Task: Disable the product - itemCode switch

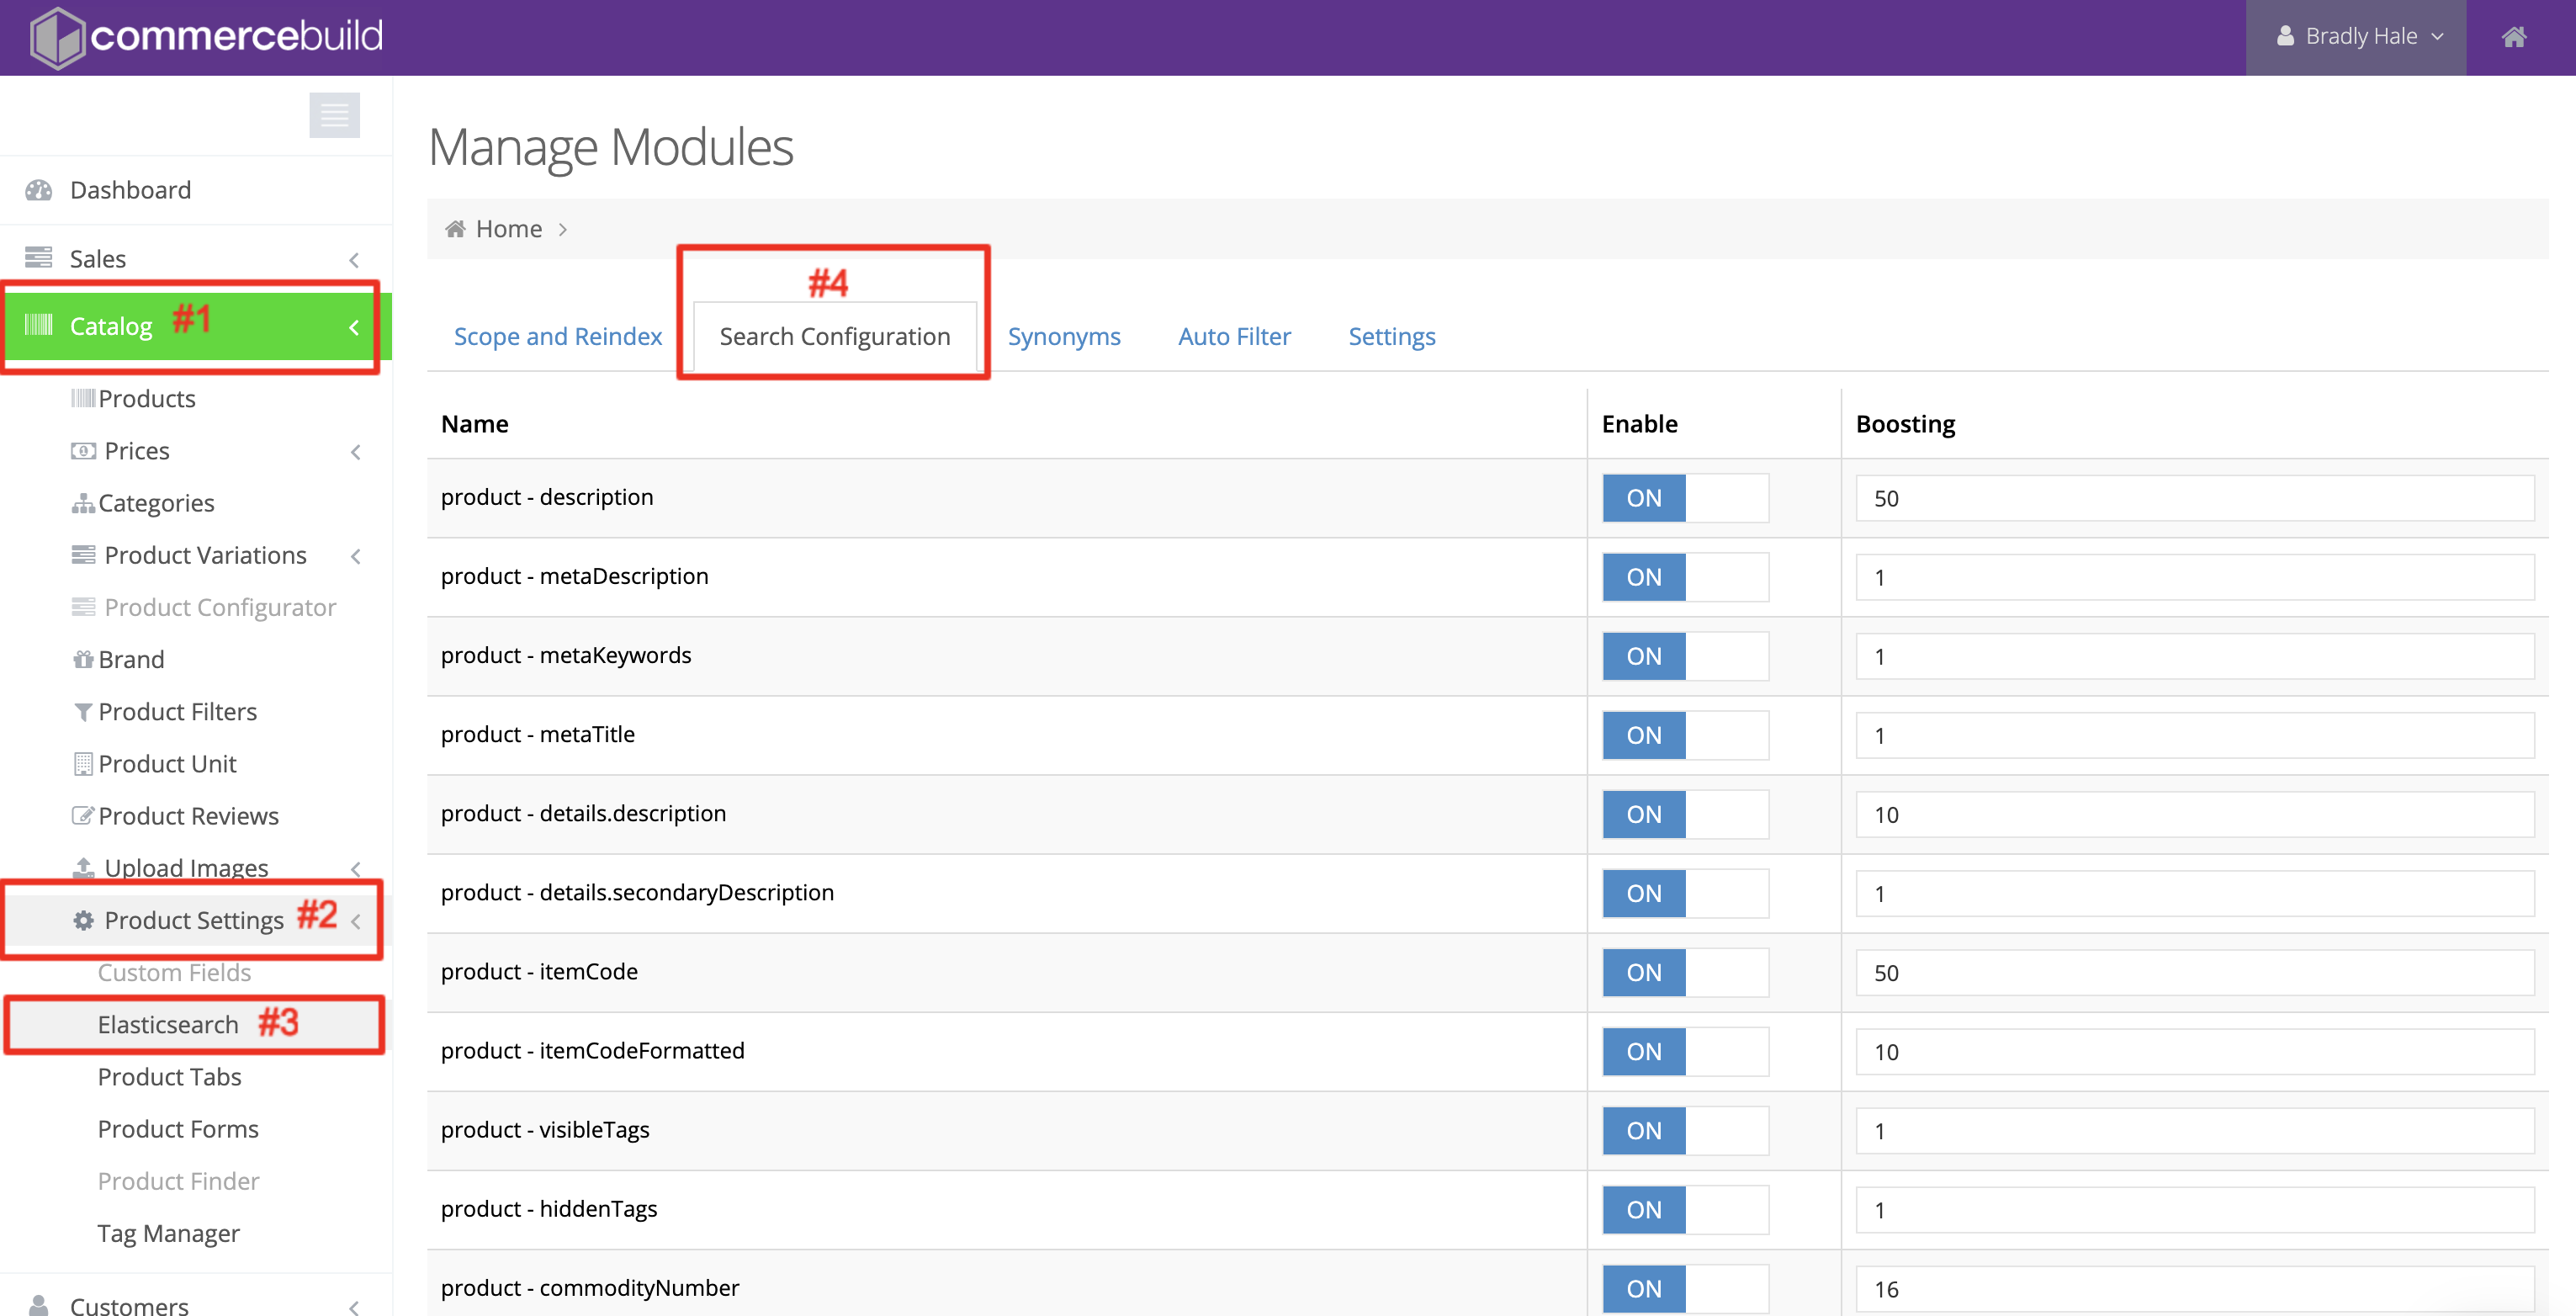Action: point(1684,972)
